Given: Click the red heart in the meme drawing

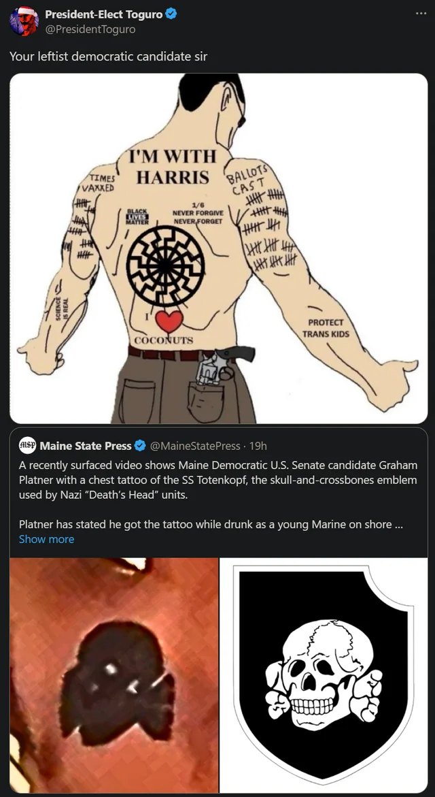Looking at the screenshot, I should pos(169,321).
